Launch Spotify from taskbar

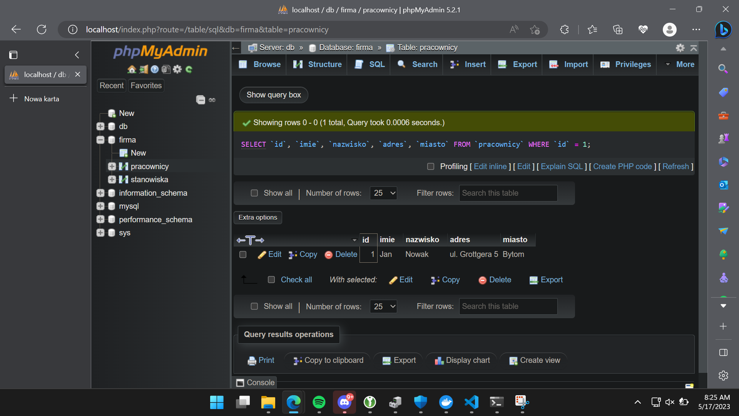(x=319, y=402)
